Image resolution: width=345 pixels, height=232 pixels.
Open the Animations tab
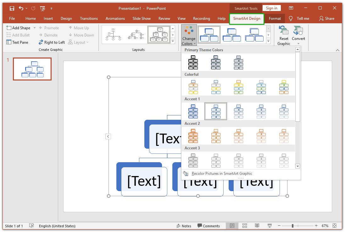(115, 19)
